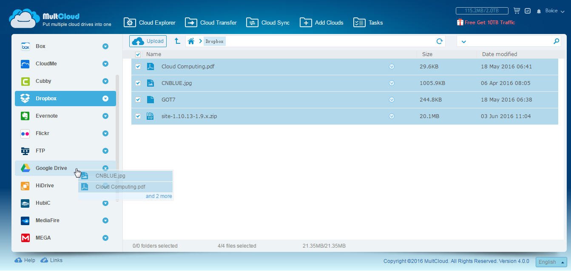Open the English language dropdown
This screenshot has width=571, height=271.
pyautogui.click(x=551, y=262)
